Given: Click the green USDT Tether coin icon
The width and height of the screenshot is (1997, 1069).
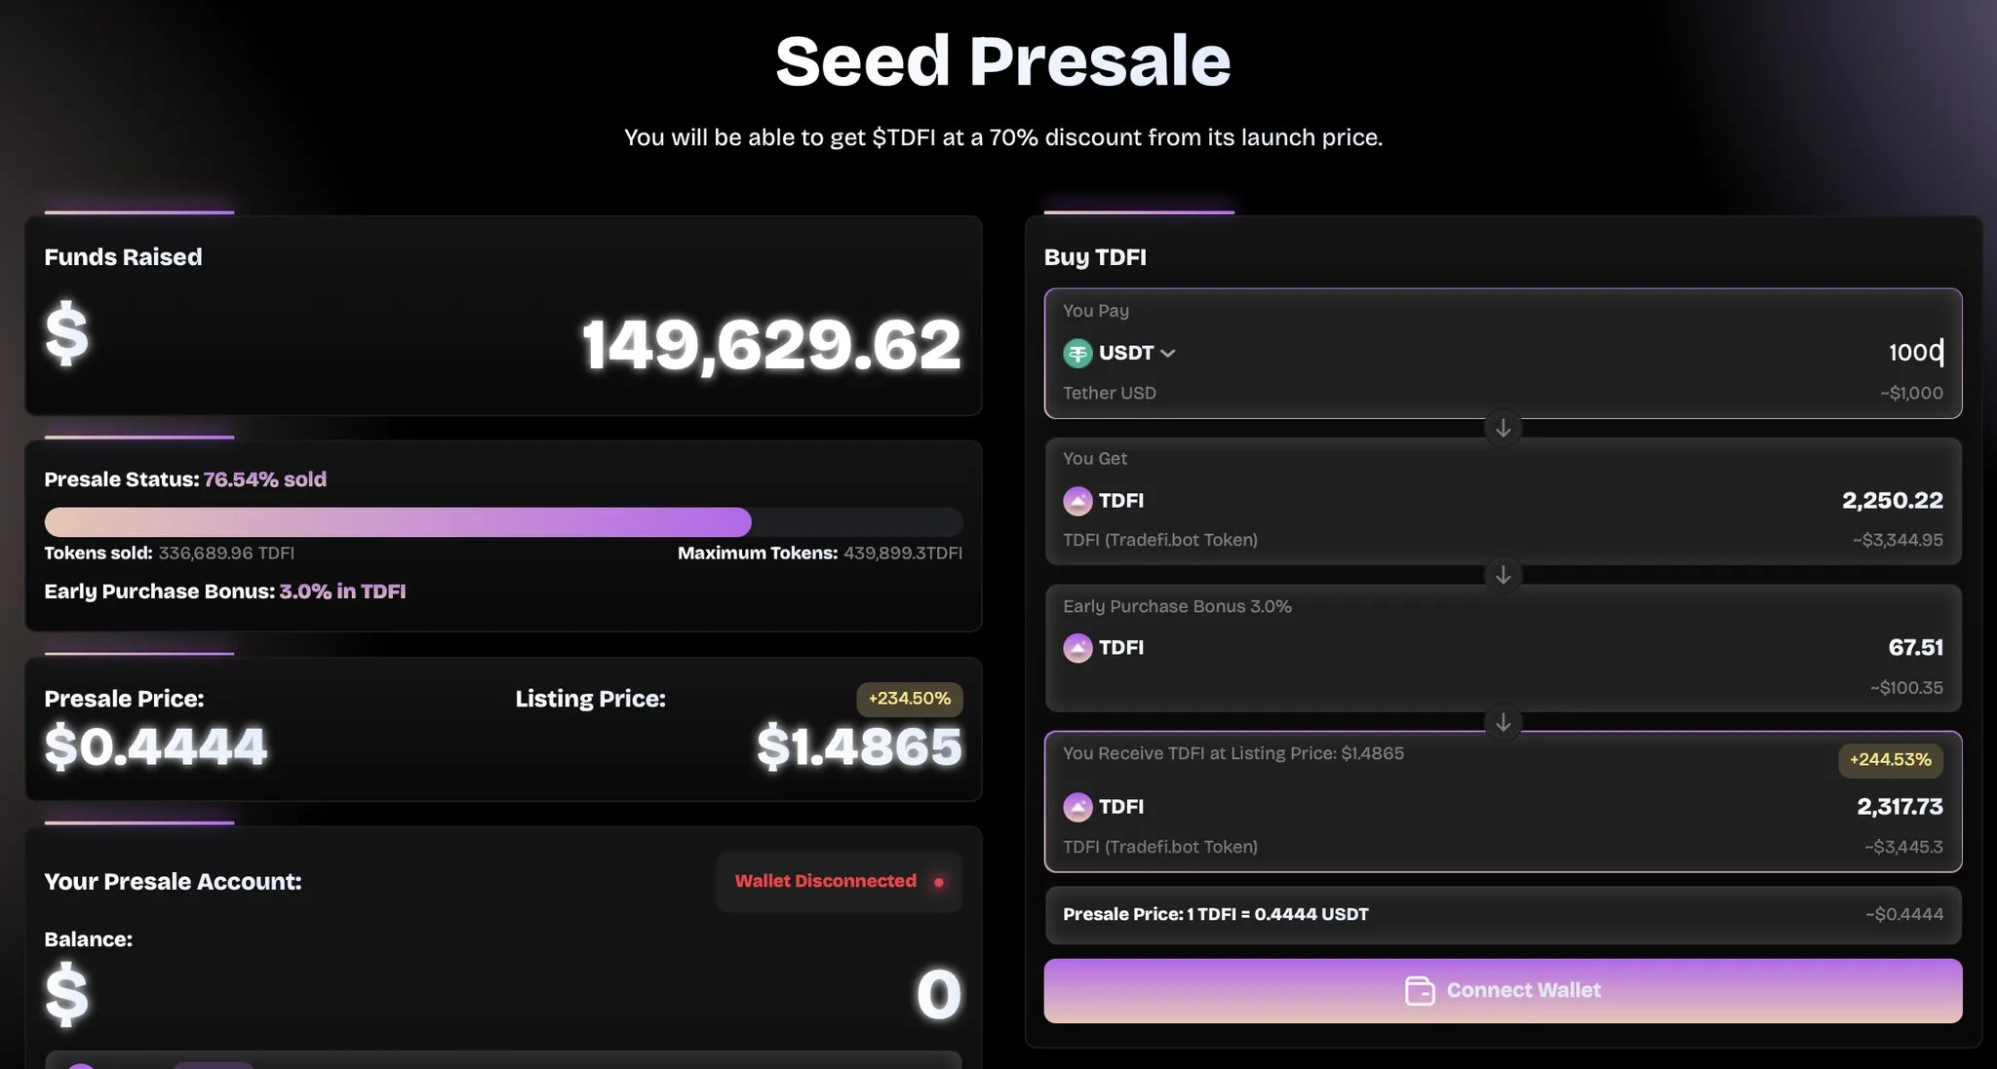Looking at the screenshot, I should click(x=1077, y=353).
